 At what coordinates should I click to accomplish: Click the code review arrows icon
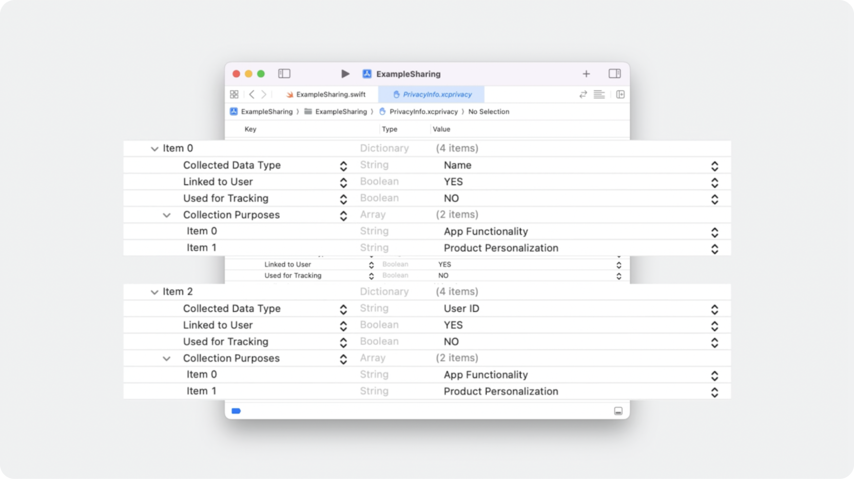point(583,94)
